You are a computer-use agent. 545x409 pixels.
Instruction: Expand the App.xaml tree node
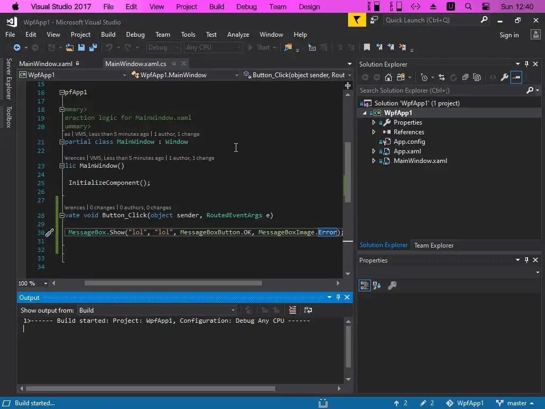(374, 151)
